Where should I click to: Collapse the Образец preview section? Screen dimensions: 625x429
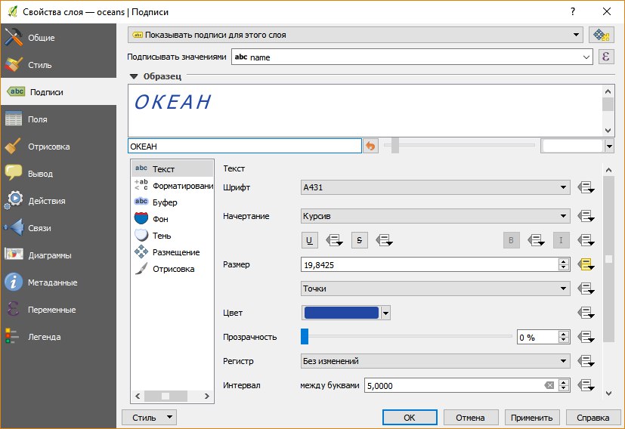134,76
